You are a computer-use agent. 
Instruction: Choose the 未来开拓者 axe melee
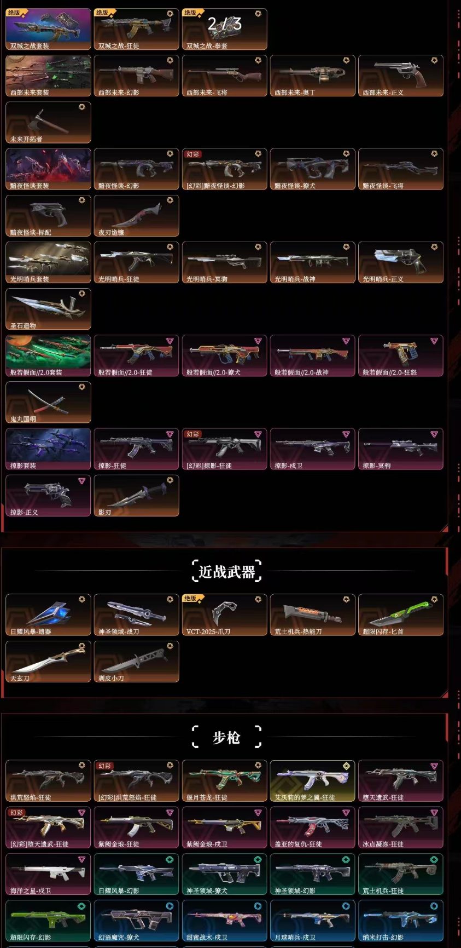click(x=48, y=122)
